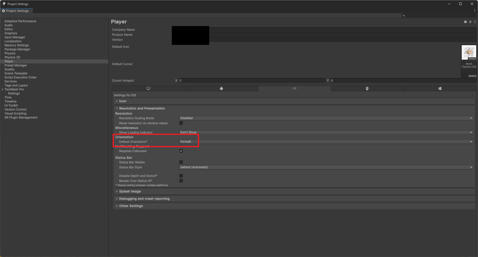478x257 pixels.
Task: Switch to the Windows Store platform tab
Action: 440,88
